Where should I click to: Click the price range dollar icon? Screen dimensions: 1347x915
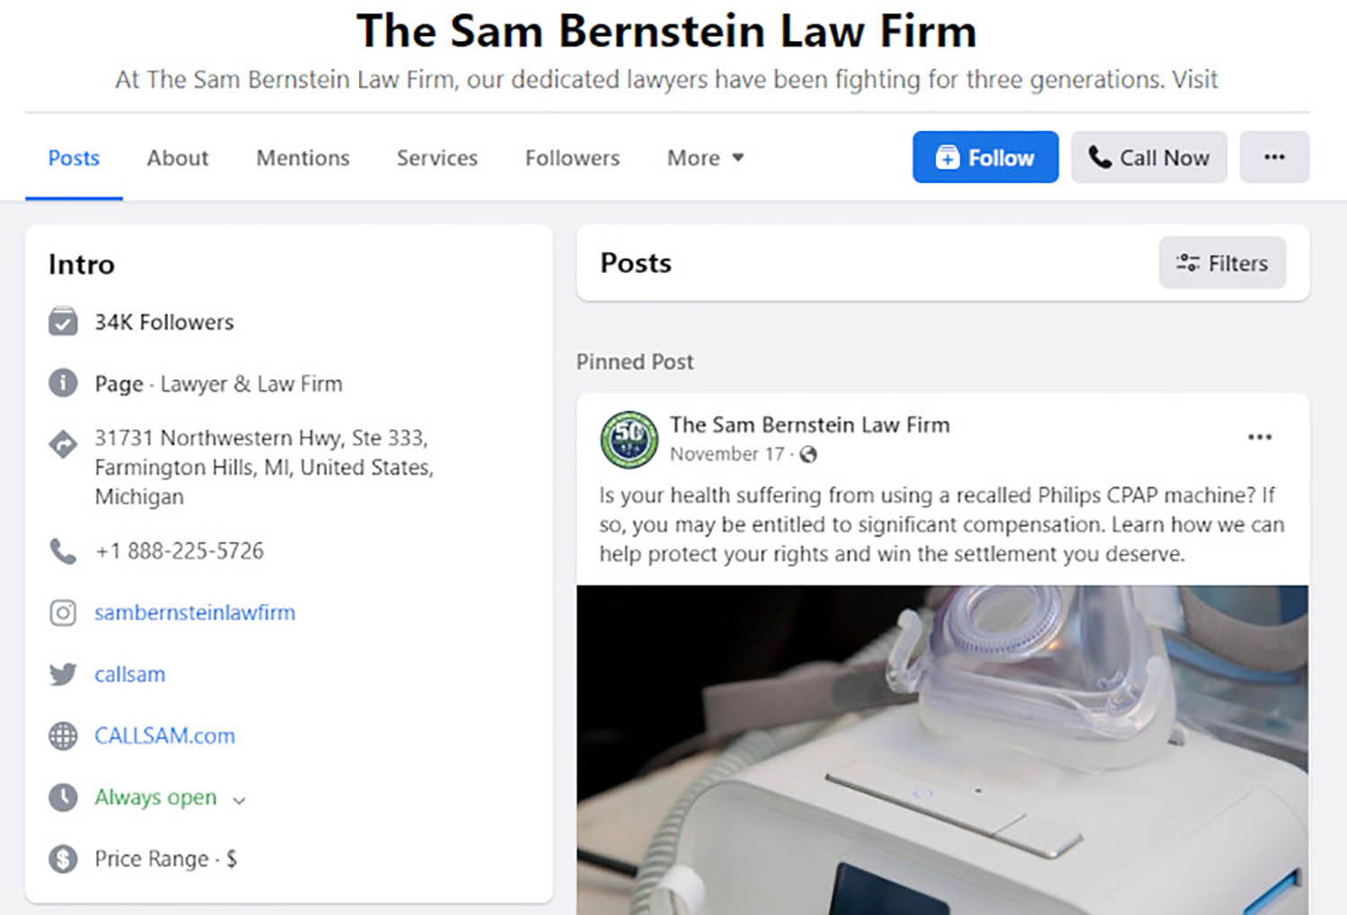63,859
